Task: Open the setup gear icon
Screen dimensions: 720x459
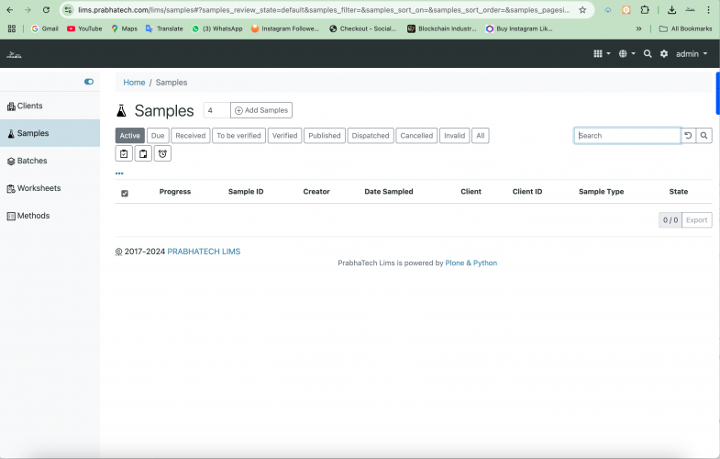Action: [664, 54]
